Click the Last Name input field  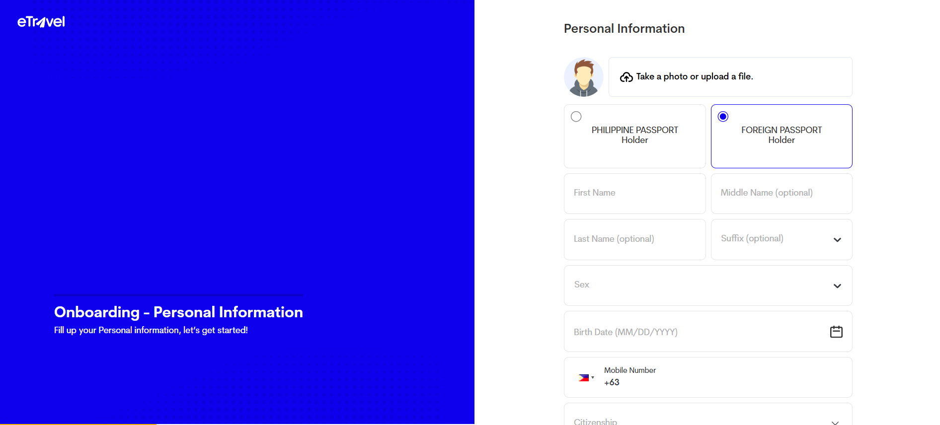coord(634,239)
